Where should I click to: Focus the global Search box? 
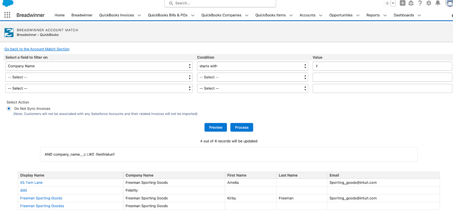(220, 3)
